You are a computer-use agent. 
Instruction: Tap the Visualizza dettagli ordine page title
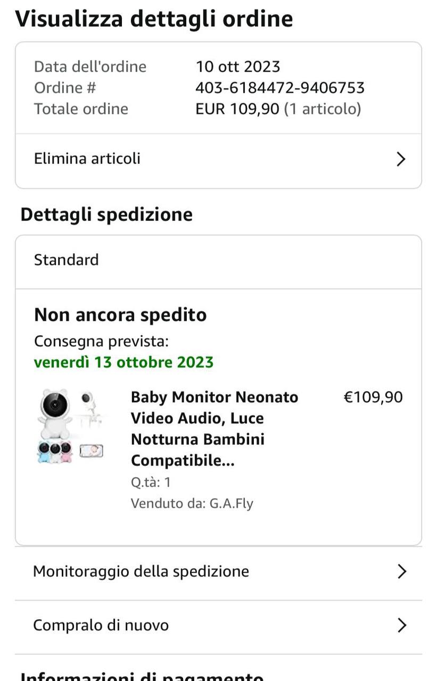pos(154,19)
